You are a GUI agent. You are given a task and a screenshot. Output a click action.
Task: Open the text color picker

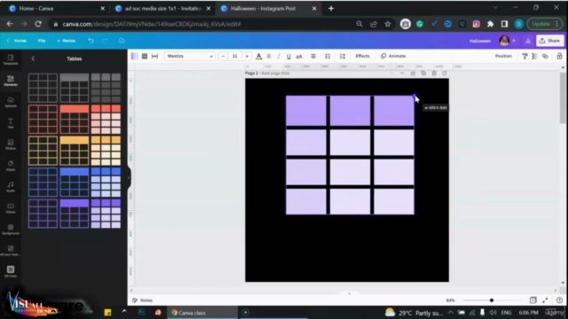pyautogui.click(x=258, y=56)
